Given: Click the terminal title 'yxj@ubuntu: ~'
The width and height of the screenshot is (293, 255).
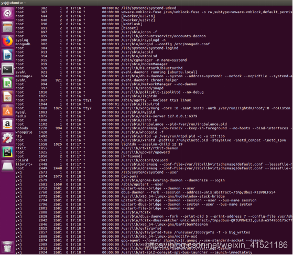Looking at the screenshot, I should tap(14, 3).
